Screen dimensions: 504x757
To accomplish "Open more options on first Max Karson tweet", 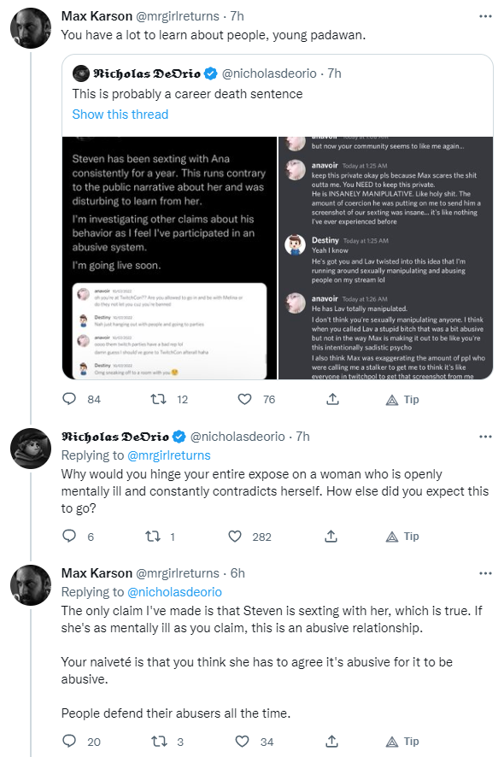I will pos(485,16).
